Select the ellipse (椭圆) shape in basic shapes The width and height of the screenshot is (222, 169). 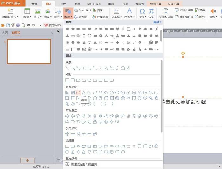coord(78,93)
